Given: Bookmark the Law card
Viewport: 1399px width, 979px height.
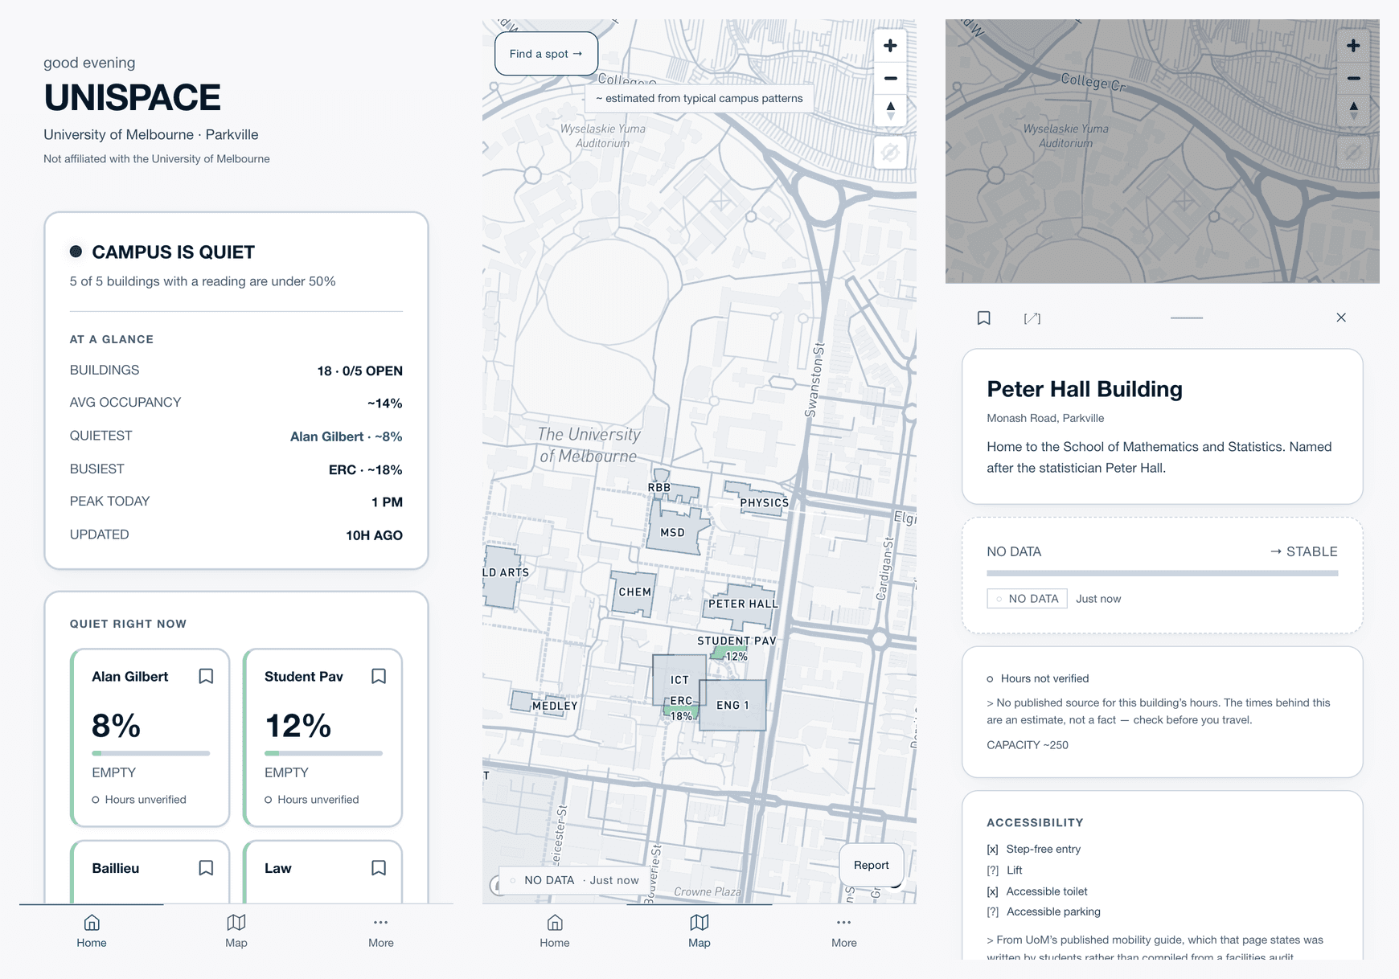Looking at the screenshot, I should 379,868.
